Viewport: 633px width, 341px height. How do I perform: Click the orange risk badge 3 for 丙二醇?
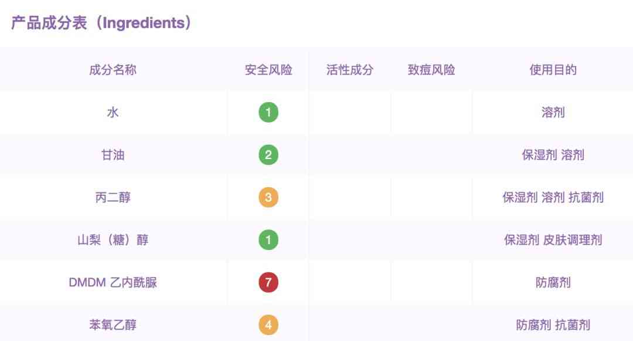(x=268, y=197)
